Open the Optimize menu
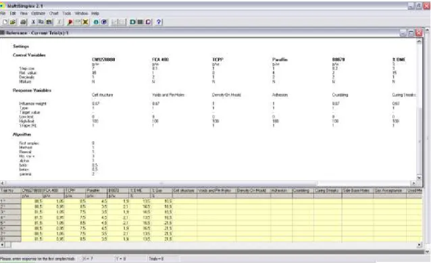This screenshot has width=431, height=264. pyautogui.click(x=39, y=14)
